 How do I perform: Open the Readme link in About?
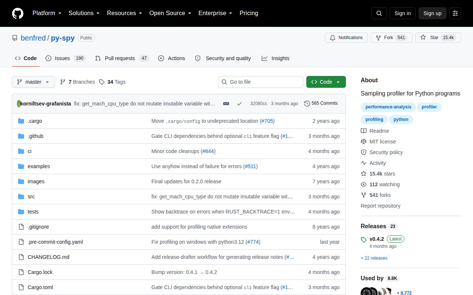click(x=375, y=131)
